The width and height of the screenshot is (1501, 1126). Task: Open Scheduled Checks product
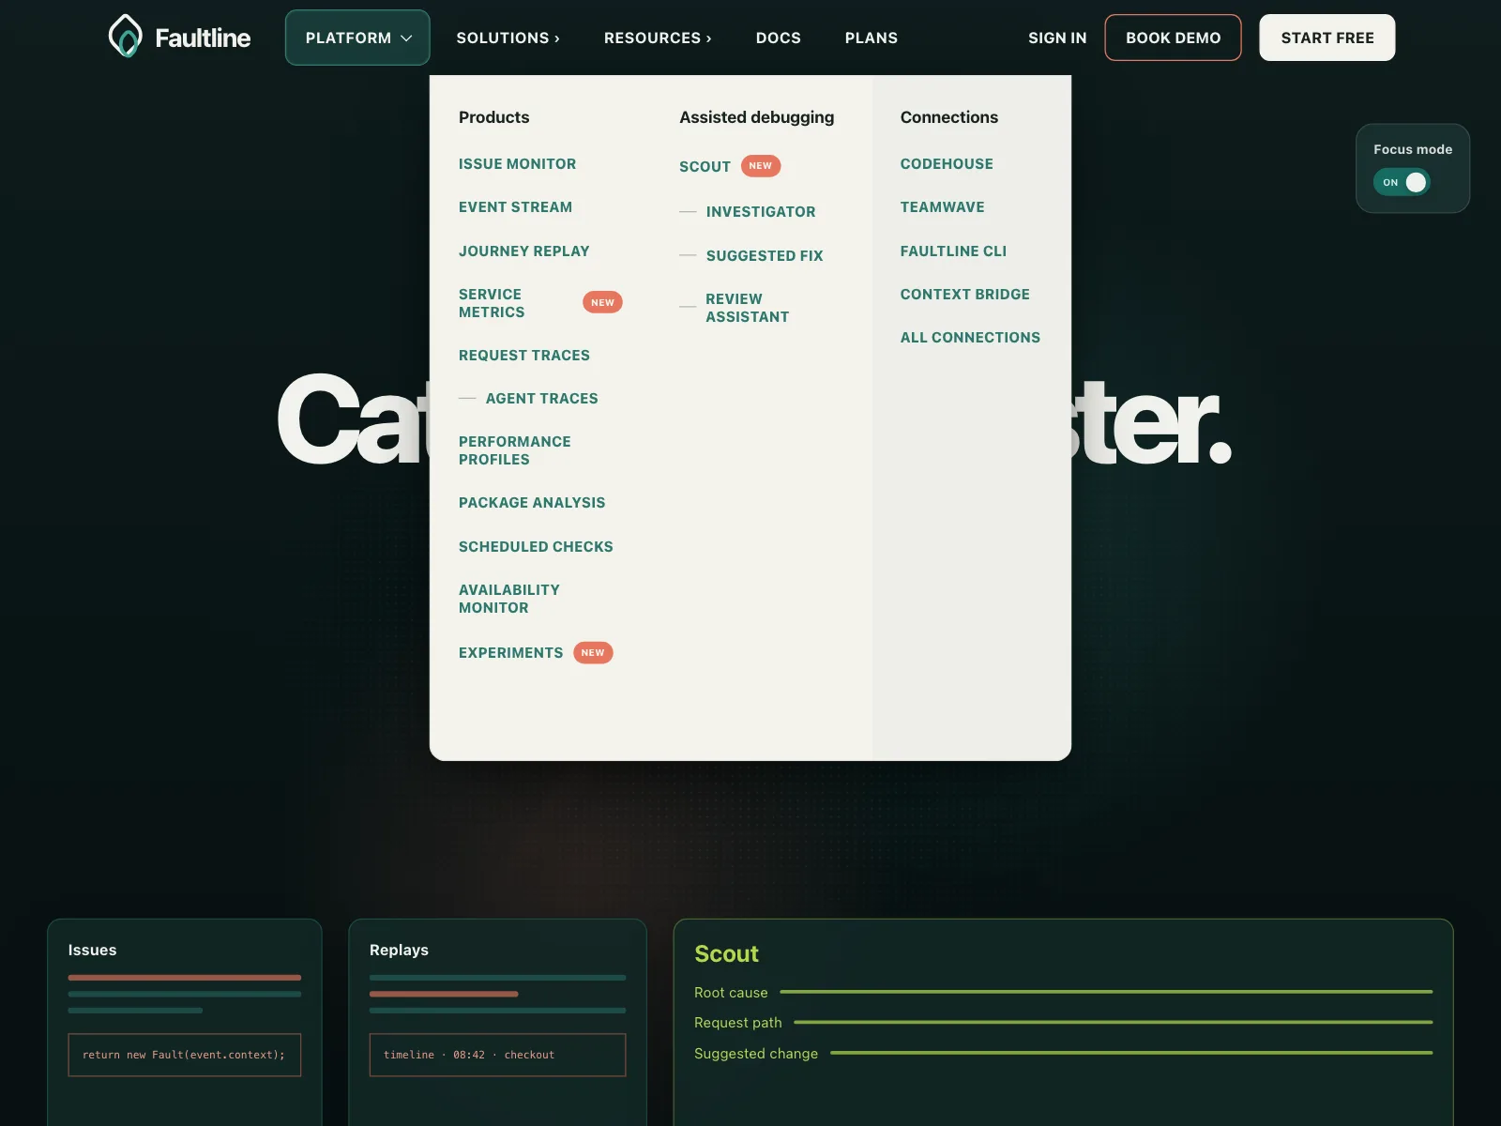pyautogui.click(x=536, y=546)
